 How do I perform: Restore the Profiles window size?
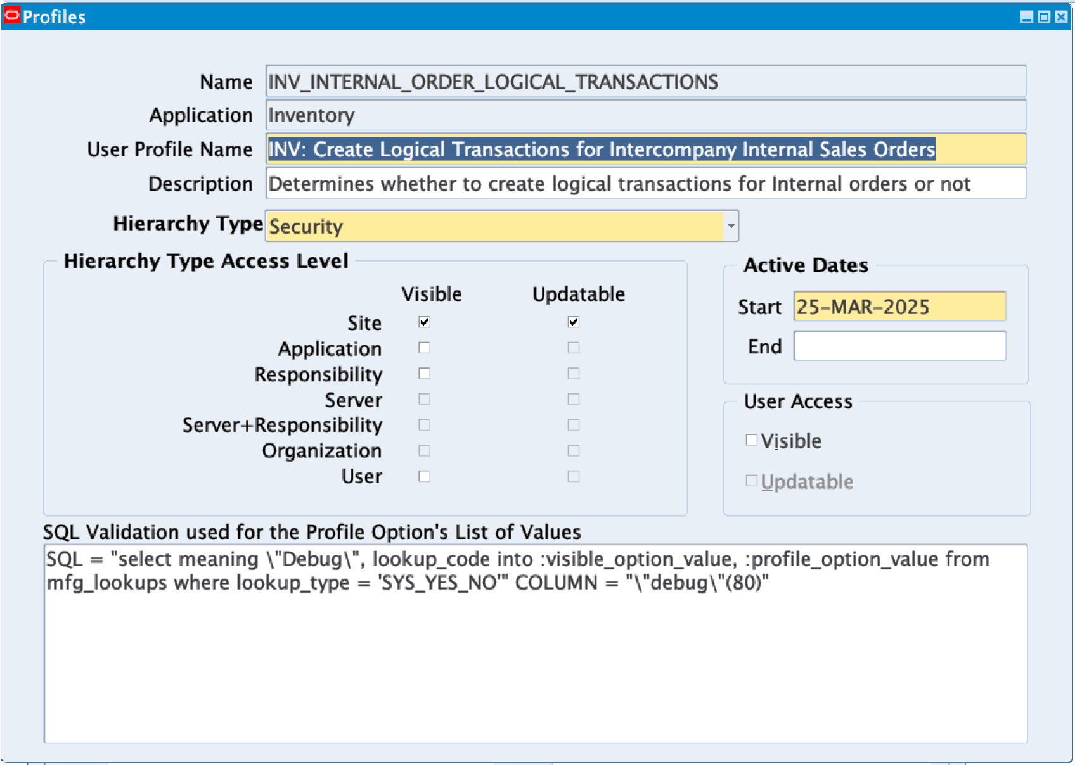coord(1043,17)
